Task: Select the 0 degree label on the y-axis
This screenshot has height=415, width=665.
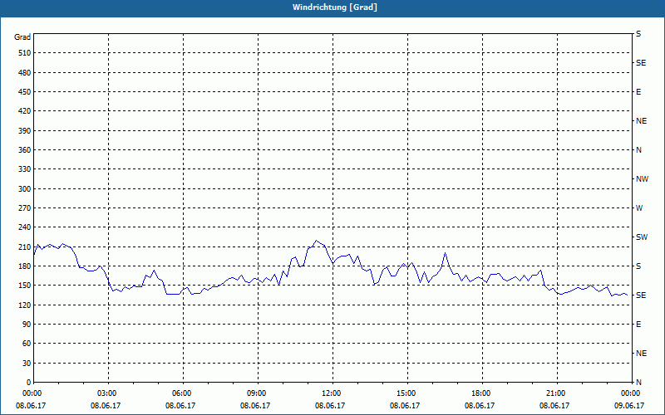Action: coord(29,382)
